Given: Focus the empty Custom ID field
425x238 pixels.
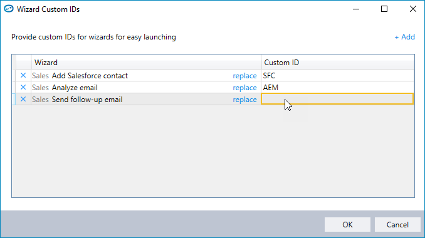Looking at the screenshot, I should pyautogui.click(x=337, y=99).
